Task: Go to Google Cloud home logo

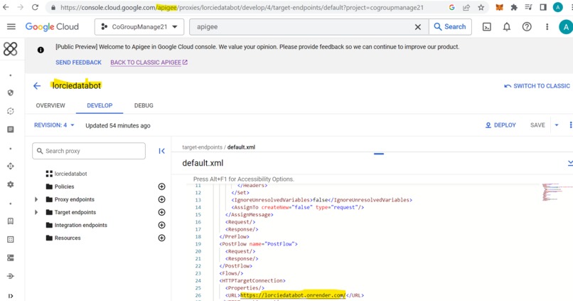Action: click(x=52, y=27)
